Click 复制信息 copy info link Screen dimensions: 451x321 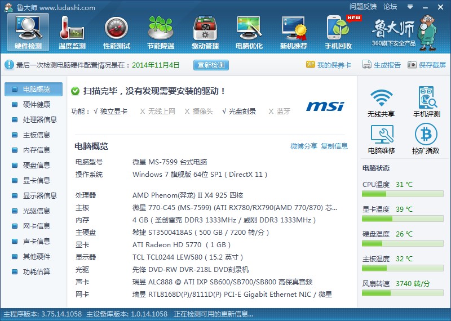(x=334, y=146)
